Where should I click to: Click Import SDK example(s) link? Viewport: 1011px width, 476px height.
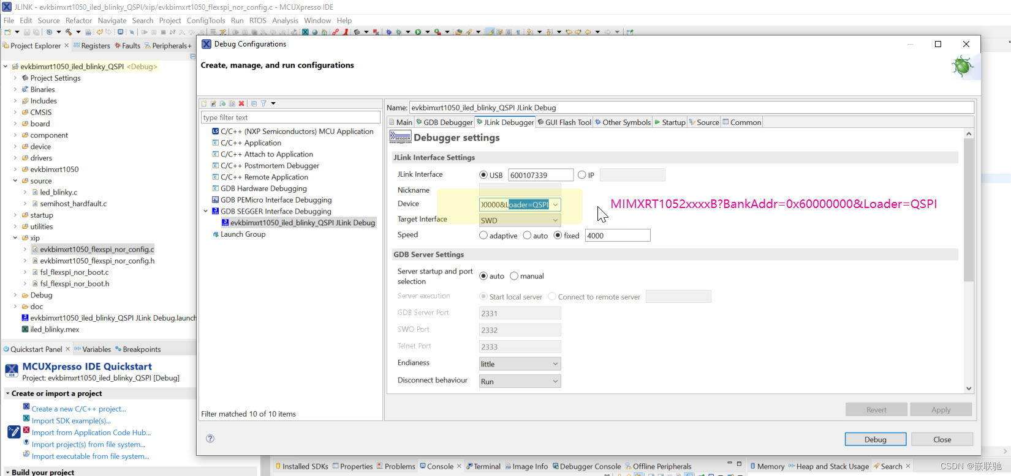(x=71, y=421)
